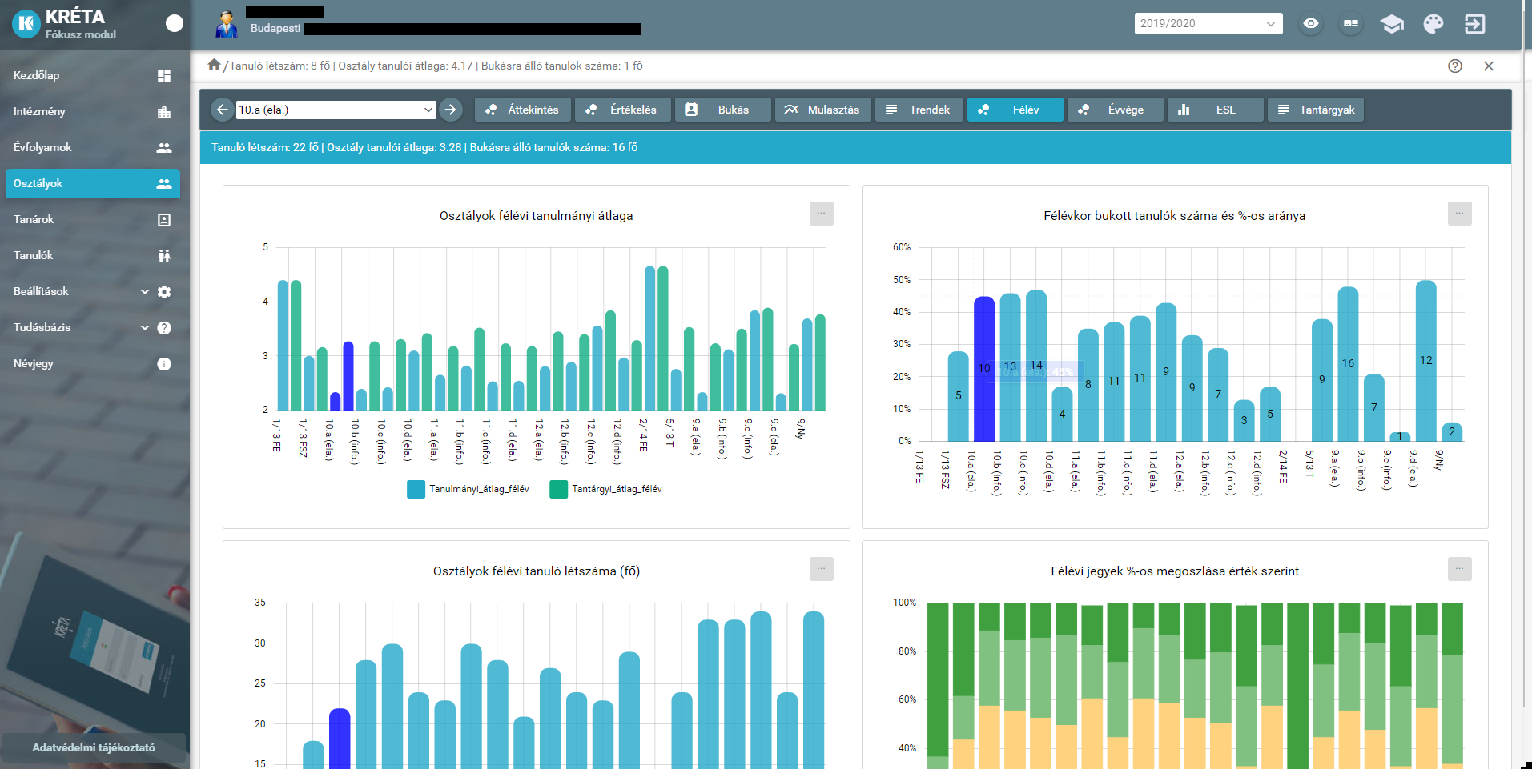Switch to the Tantárgyak tab
The width and height of the screenshot is (1532, 769).
(1315, 110)
